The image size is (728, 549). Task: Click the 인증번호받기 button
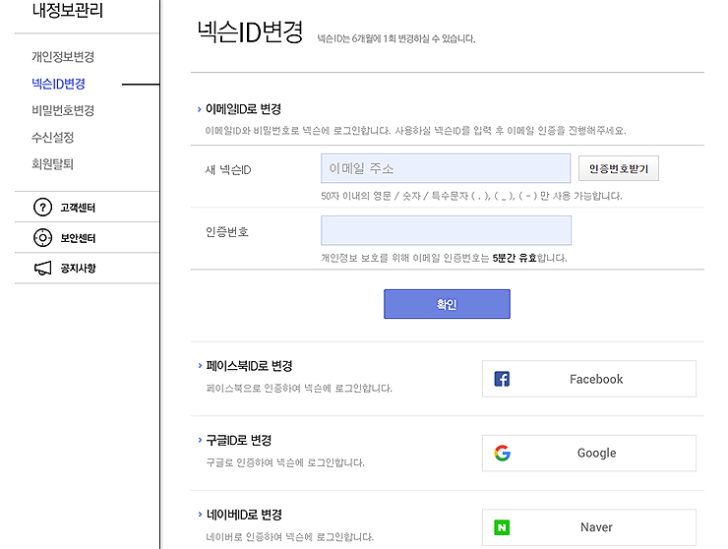pyautogui.click(x=619, y=168)
